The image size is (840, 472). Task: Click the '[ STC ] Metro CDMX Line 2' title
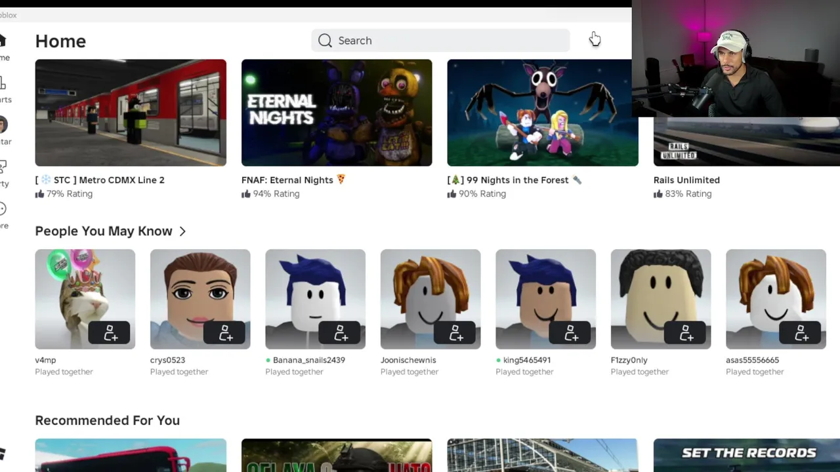[100, 180]
